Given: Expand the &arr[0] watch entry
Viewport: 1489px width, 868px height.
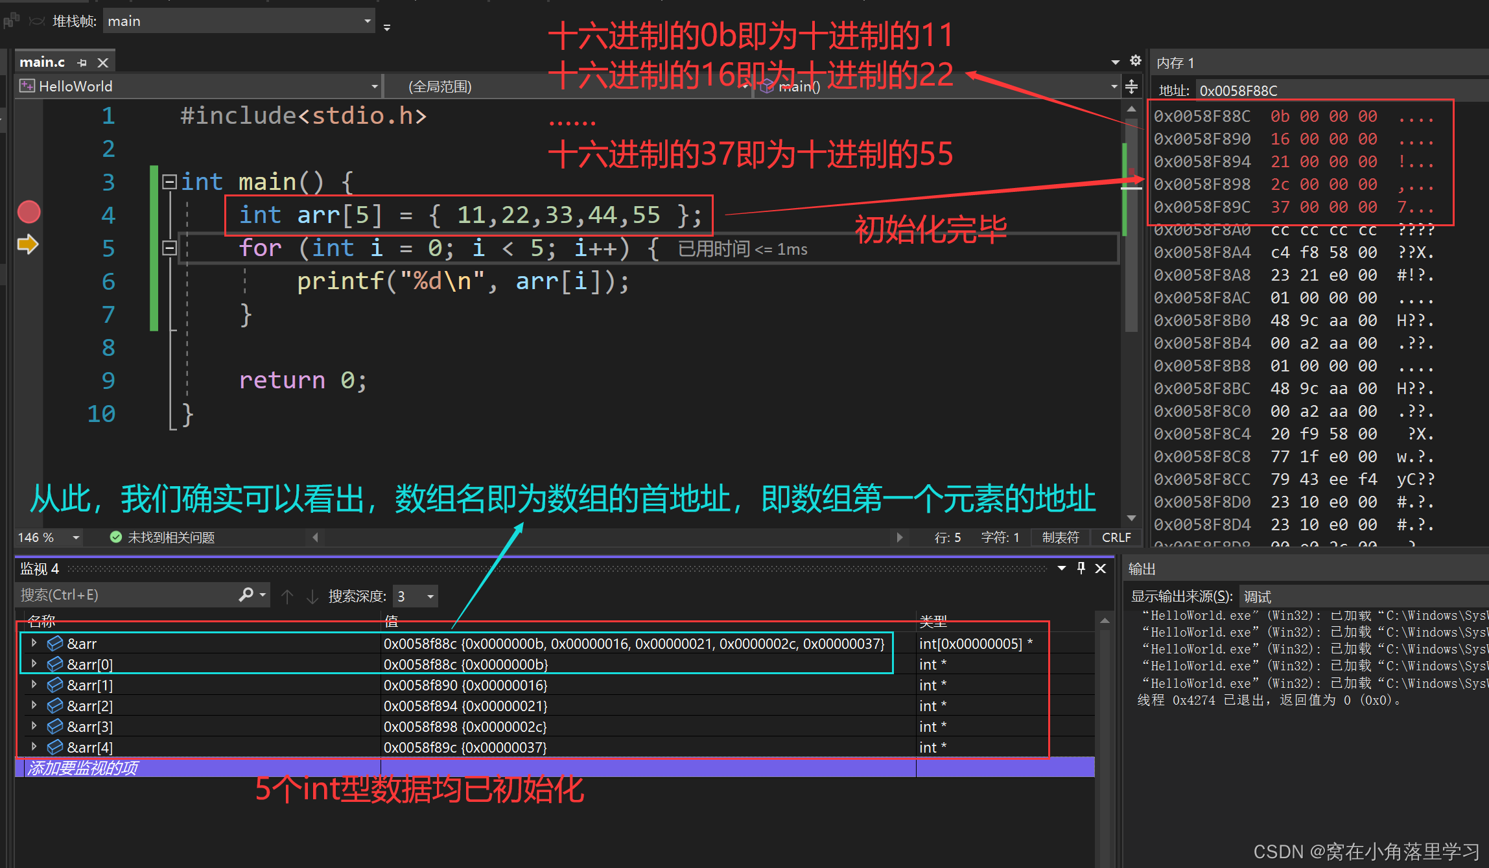Looking at the screenshot, I should pyautogui.click(x=34, y=664).
